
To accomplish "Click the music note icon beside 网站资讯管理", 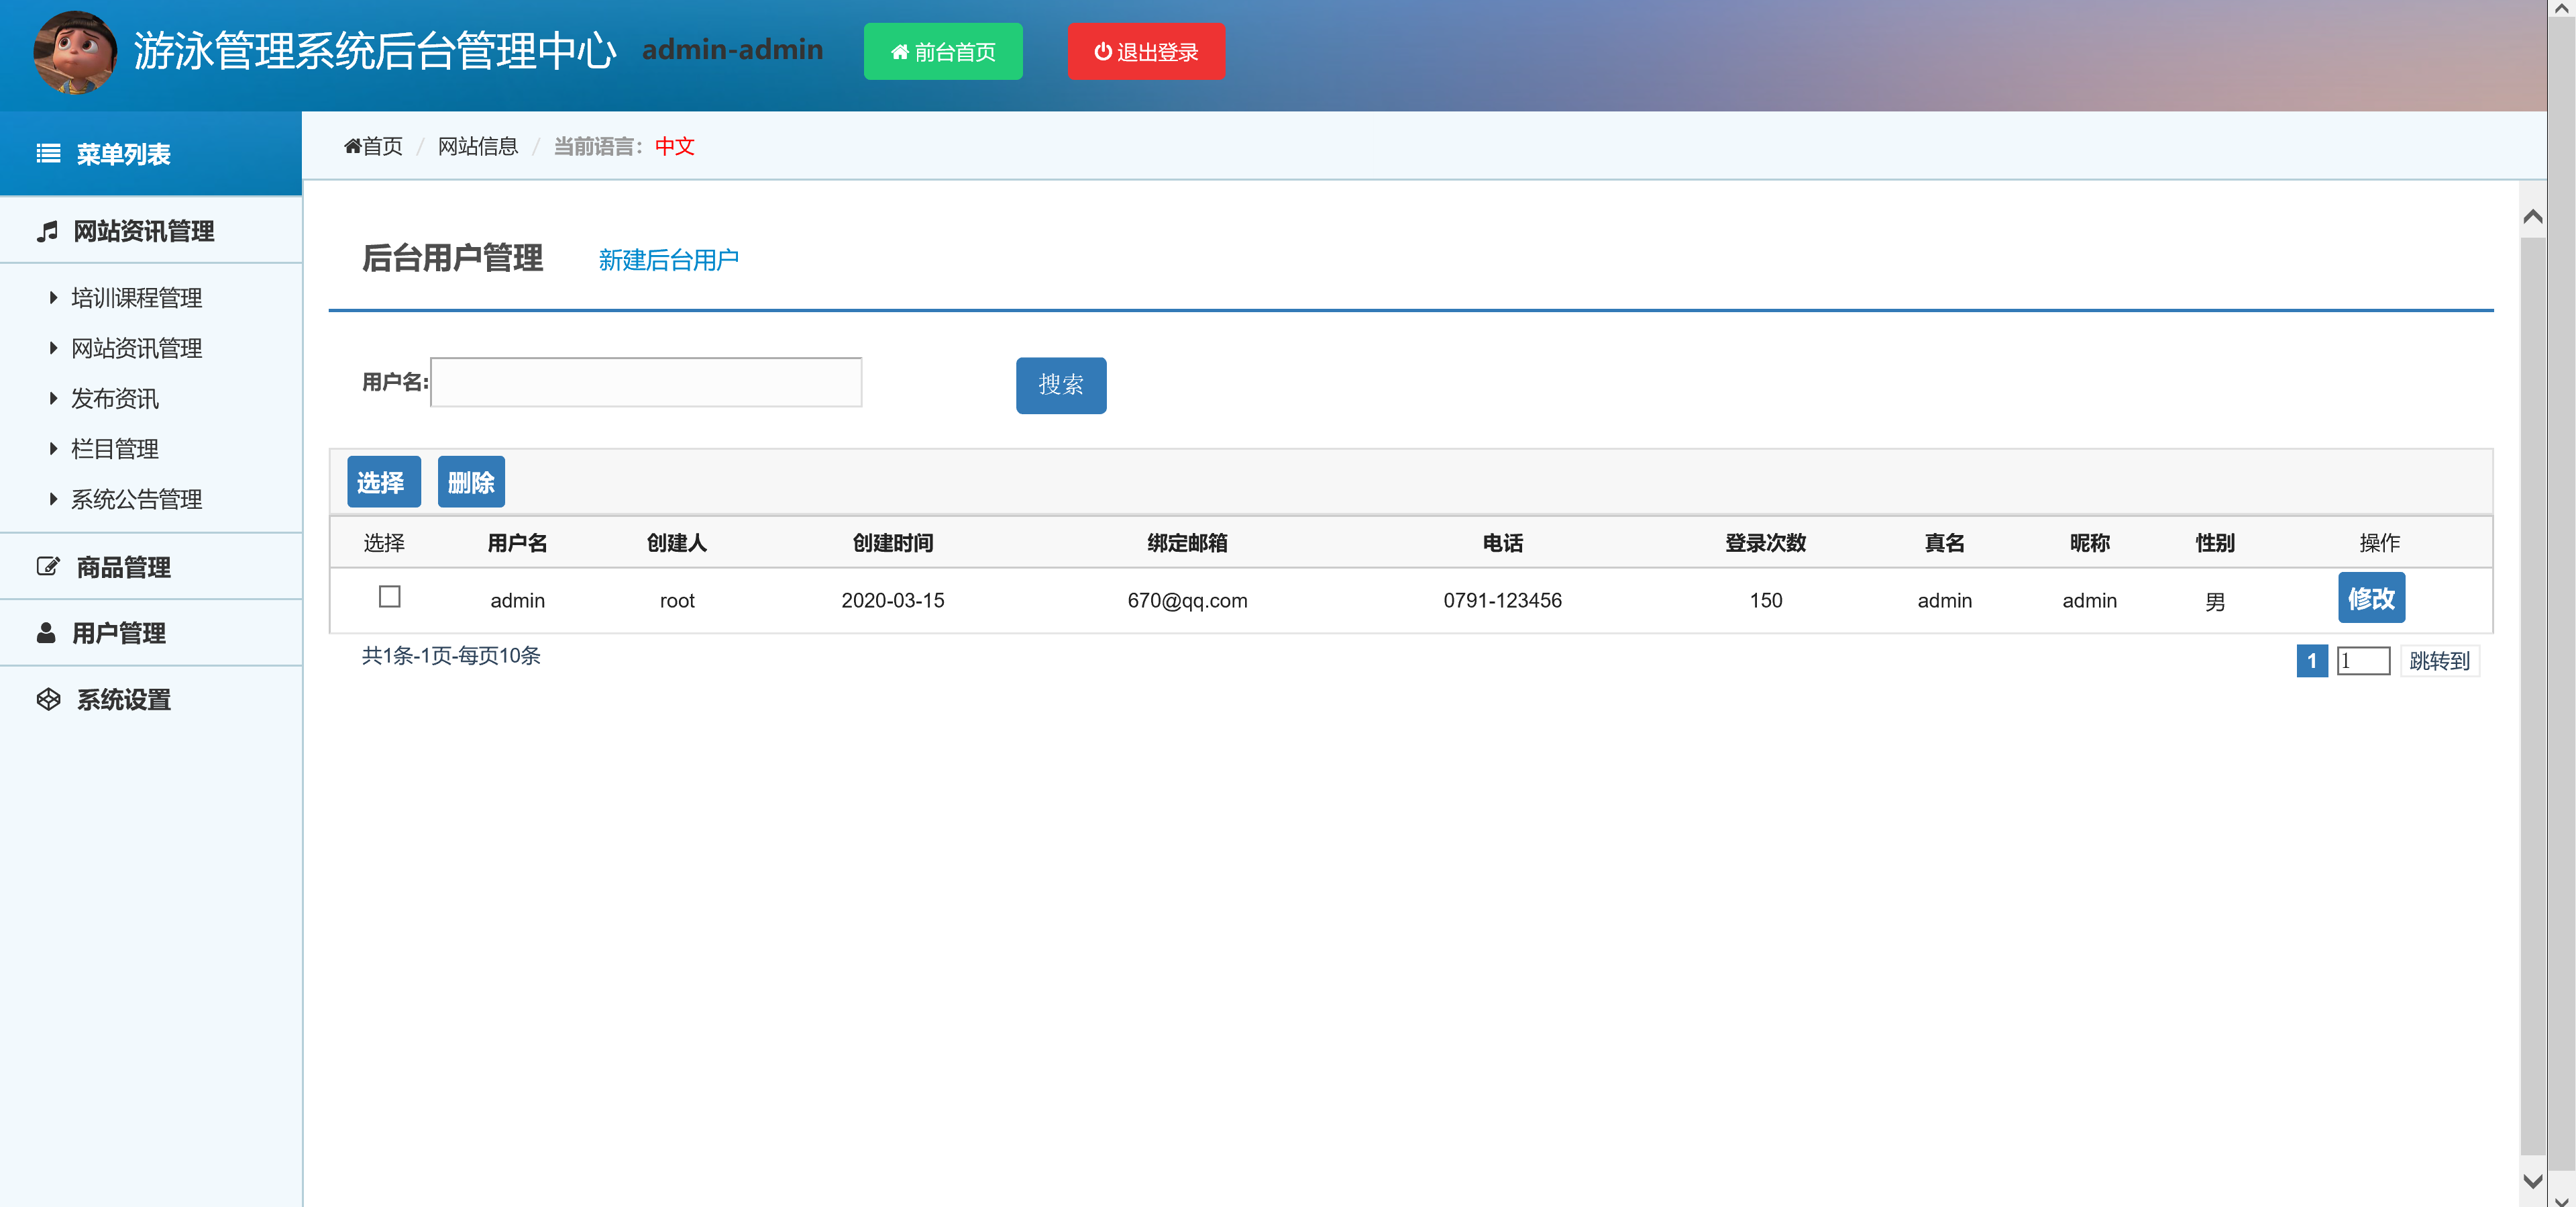I will 48,231.
